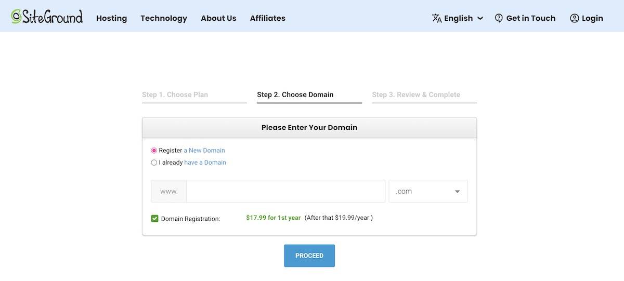Go back to Step 1. Choose Plan
The height and width of the screenshot is (281, 624).
tap(175, 95)
